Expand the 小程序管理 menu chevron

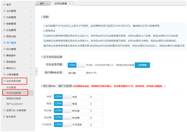[x=31, y=75]
